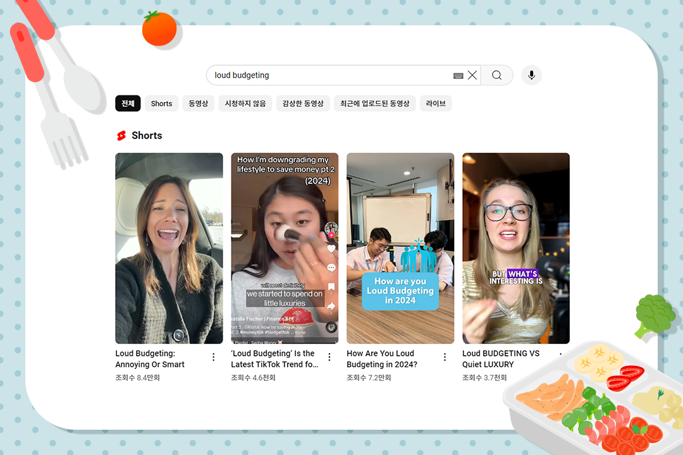
Task: Open options menu for 'Loud Budgeting' TikTok Trend short
Action: (x=329, y=357)
